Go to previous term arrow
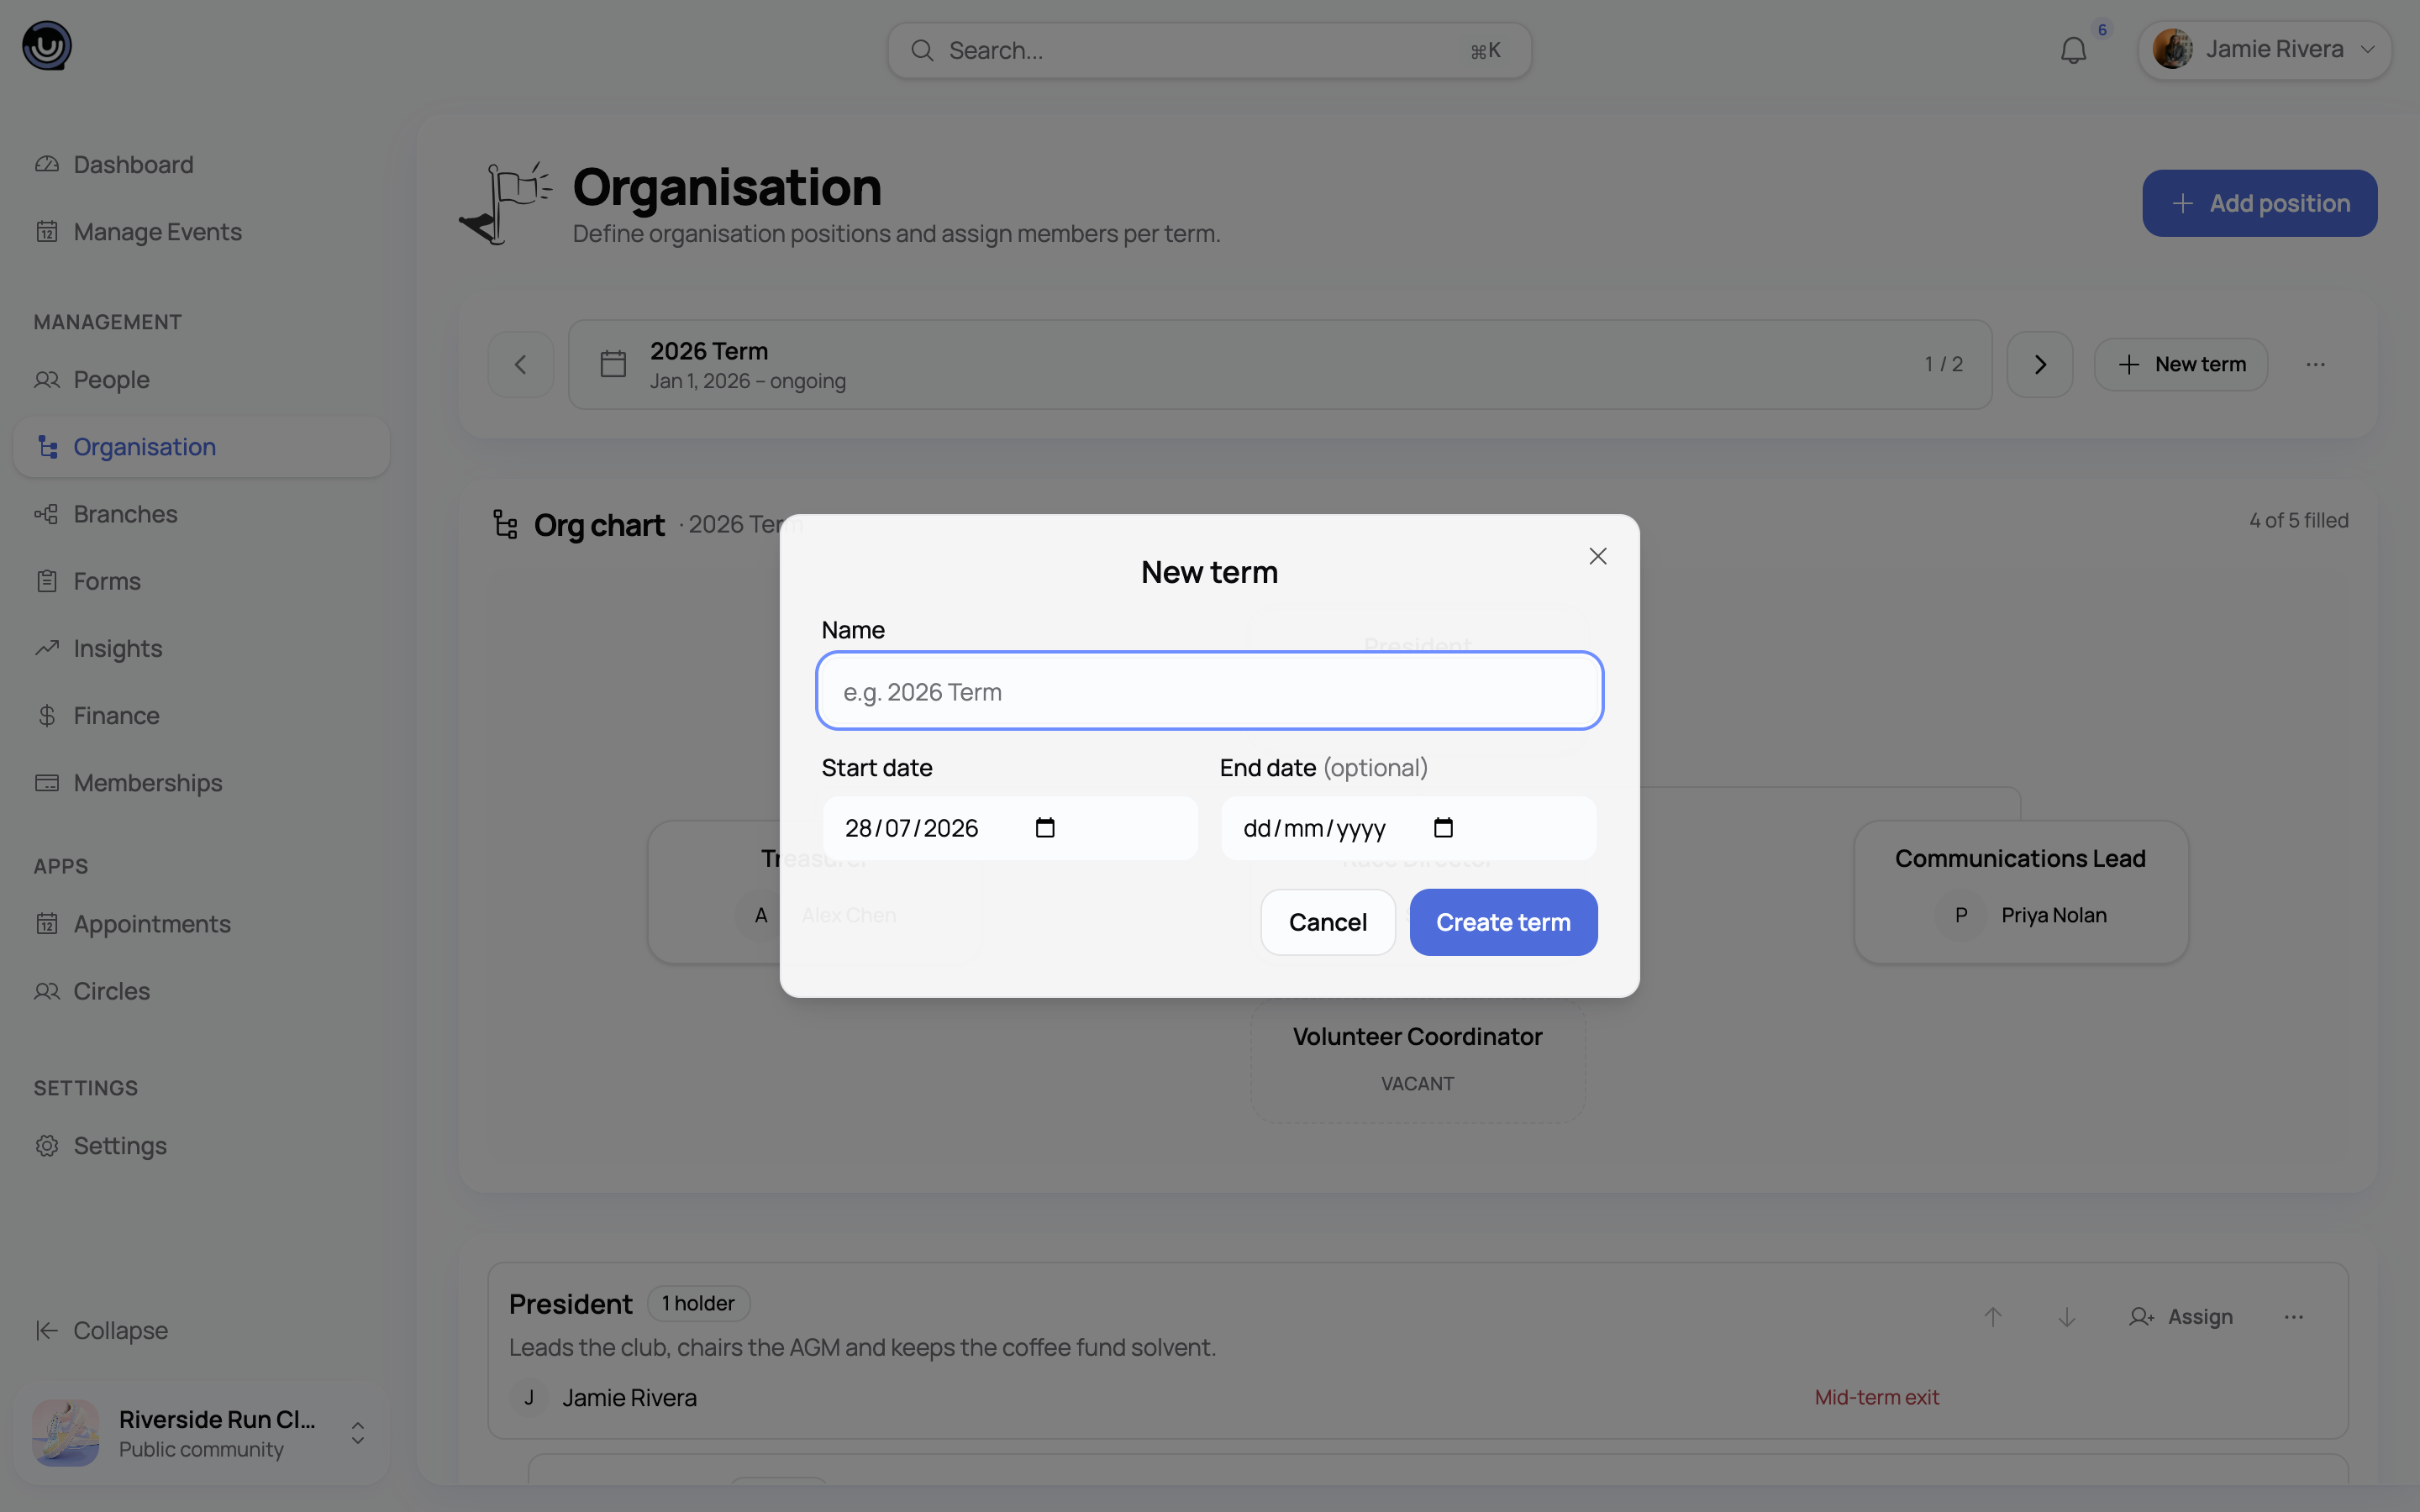Viewport: 2420px width, 1512px height. (x=520, y=364)
